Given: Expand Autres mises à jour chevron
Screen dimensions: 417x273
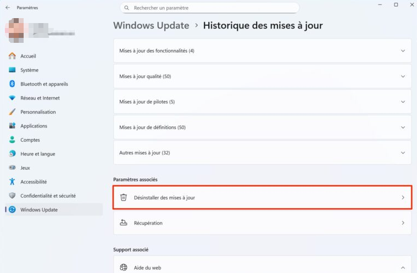Looking at the screenshot, I should click(403, 153).
